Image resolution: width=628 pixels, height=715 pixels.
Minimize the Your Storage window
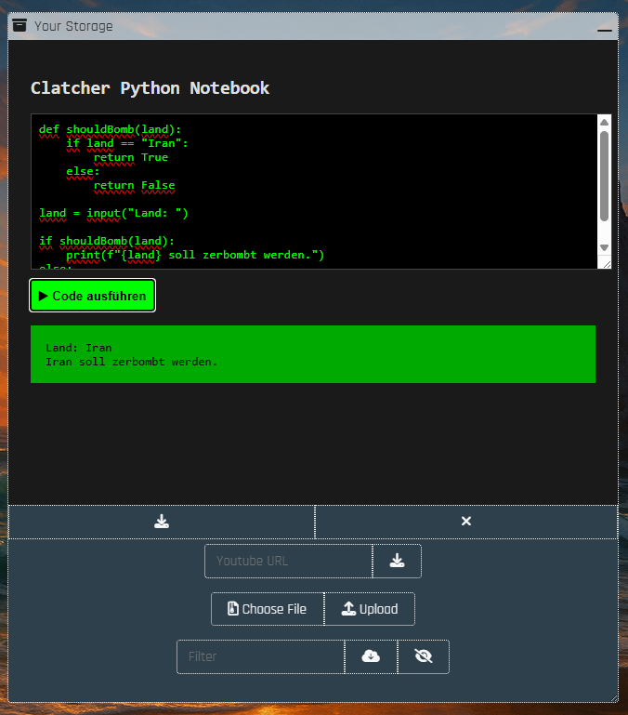pos(604,30)
